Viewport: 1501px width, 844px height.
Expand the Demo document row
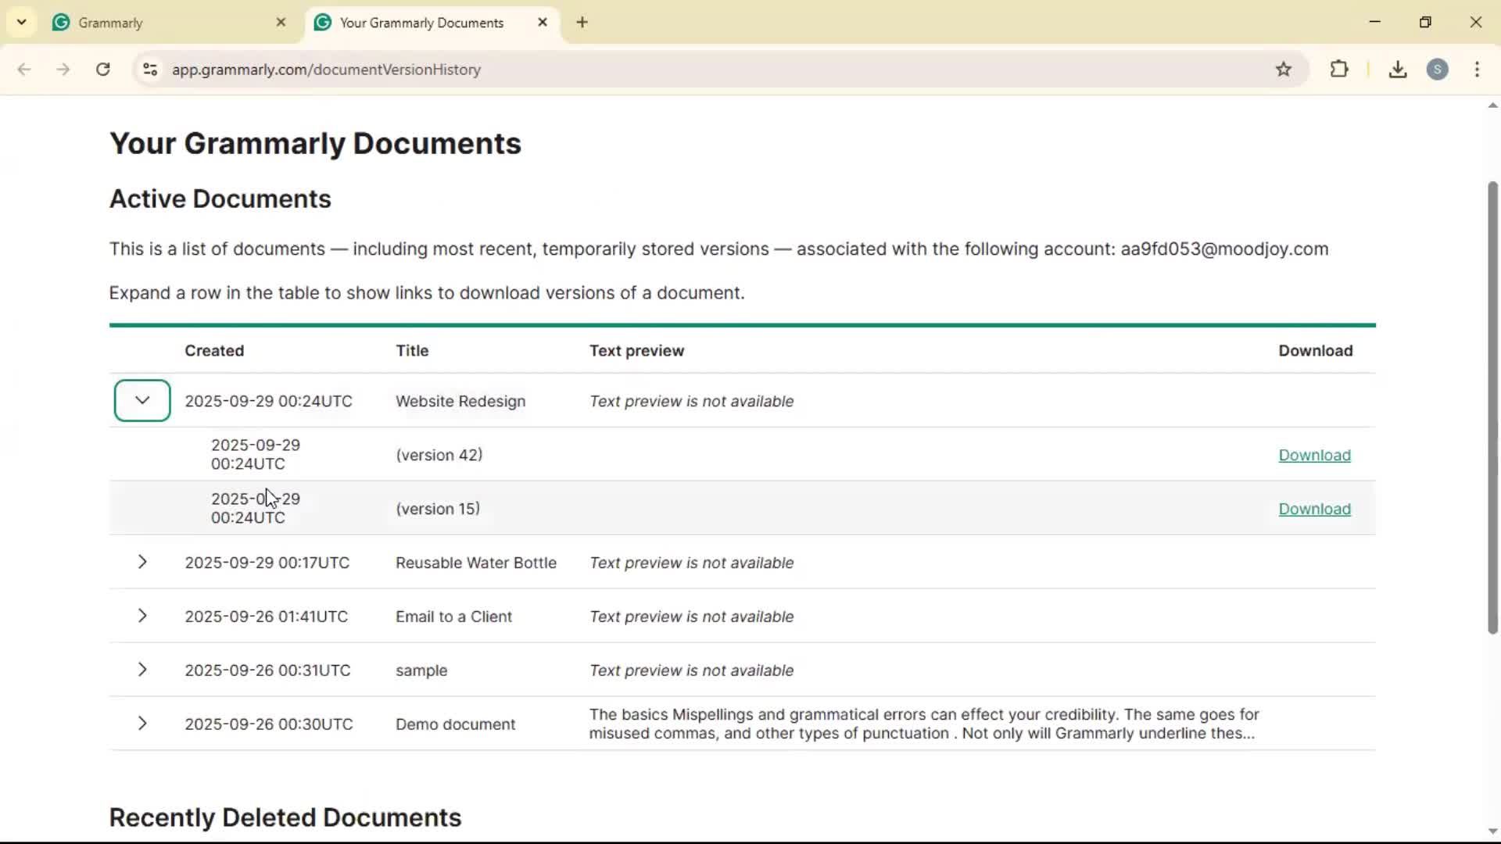pyautogui.click(x=142, y=724)
